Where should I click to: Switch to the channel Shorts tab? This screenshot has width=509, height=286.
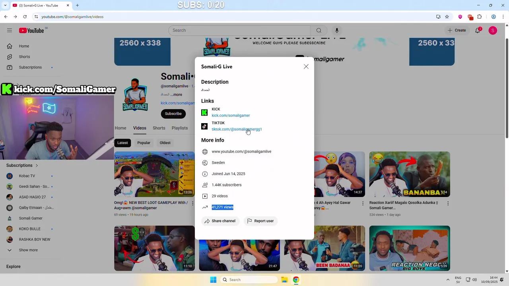coord(159,128)
